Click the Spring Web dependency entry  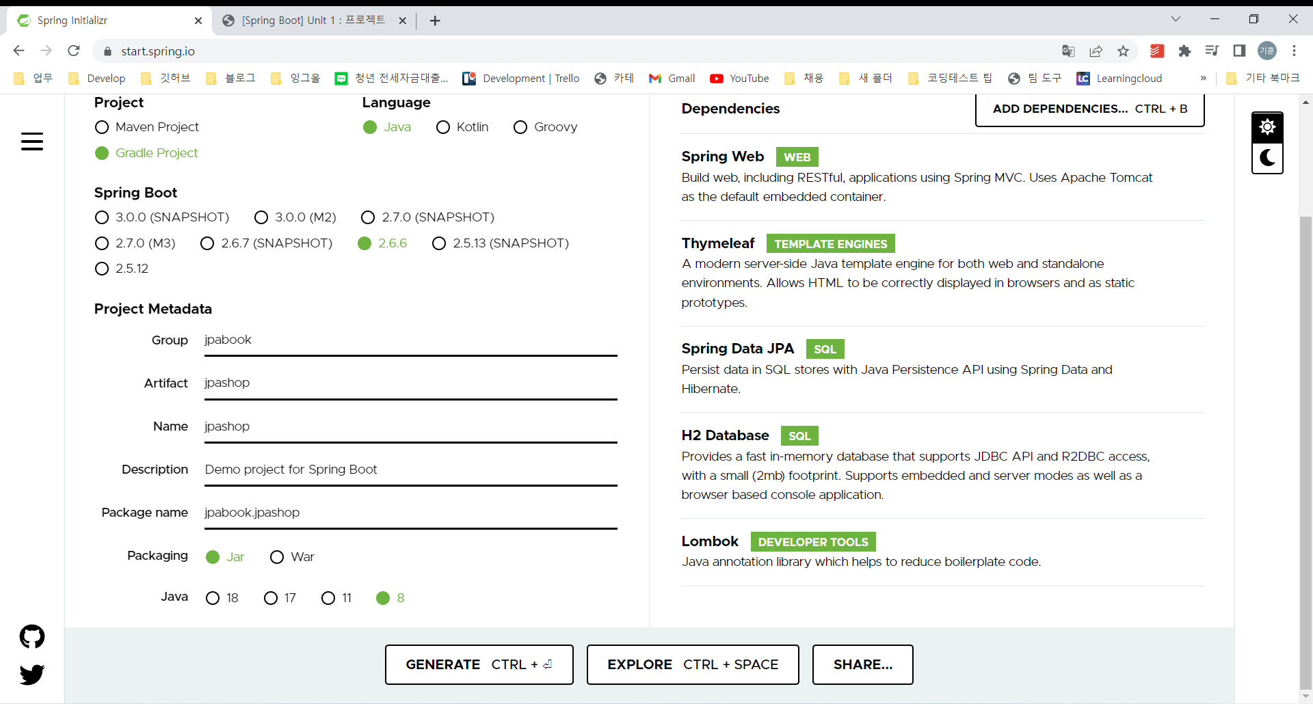tap(942, 176)
